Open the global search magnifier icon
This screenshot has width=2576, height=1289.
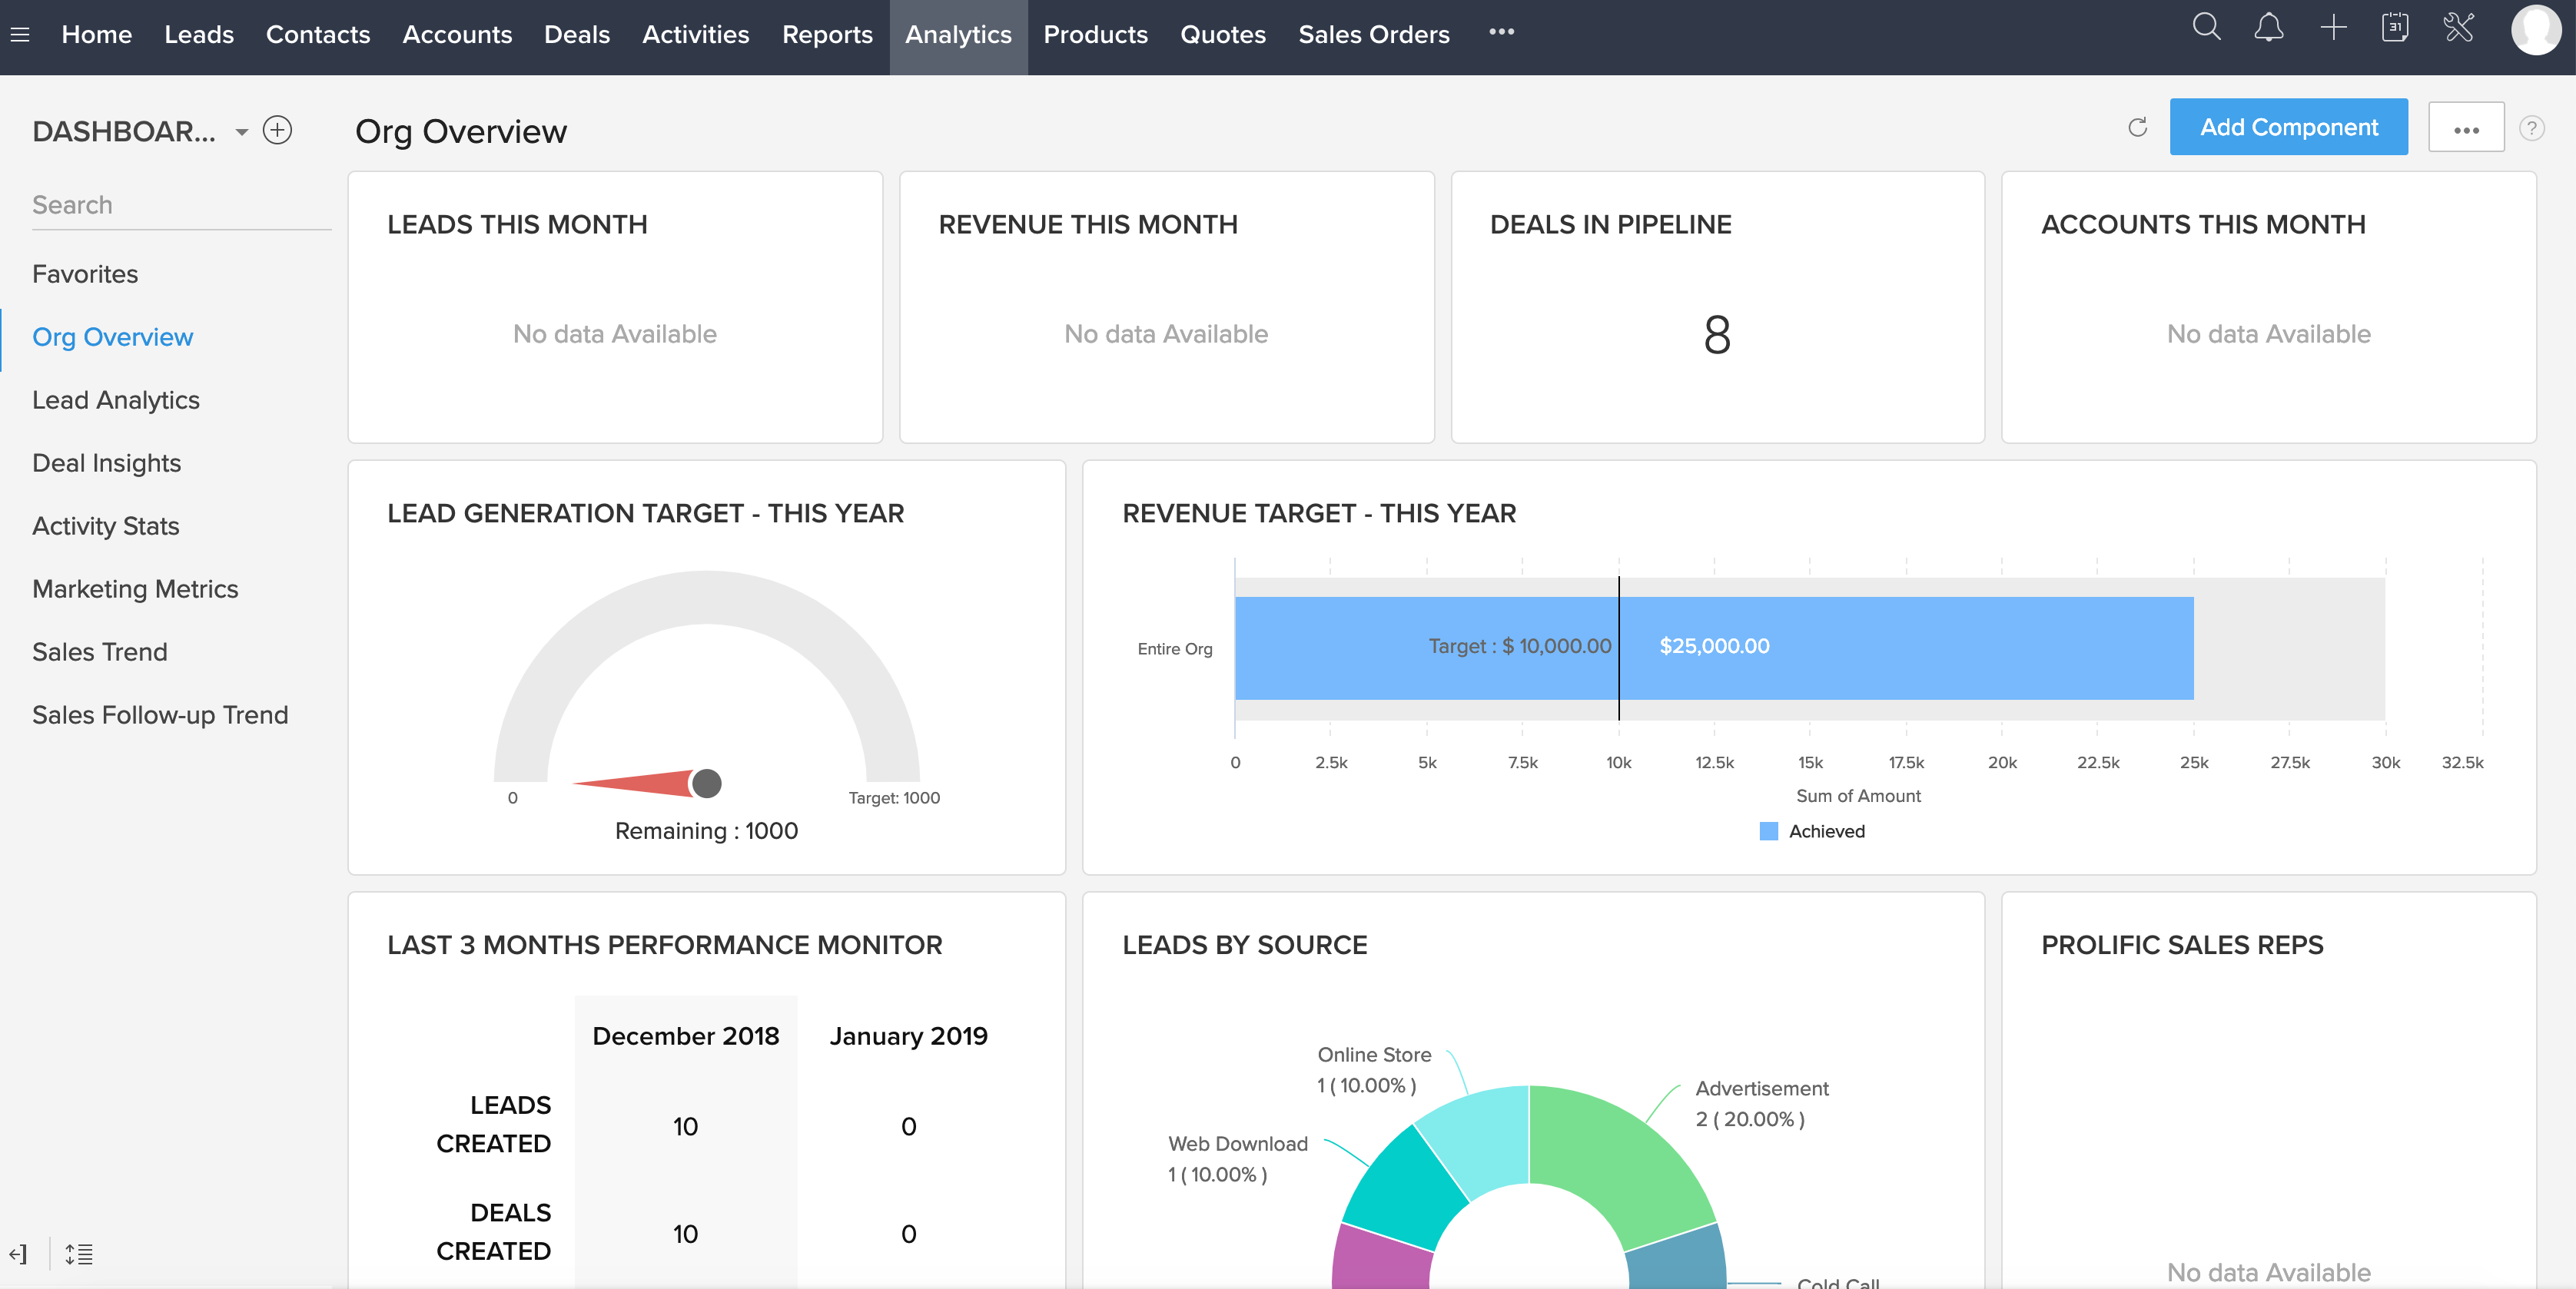2206,28
